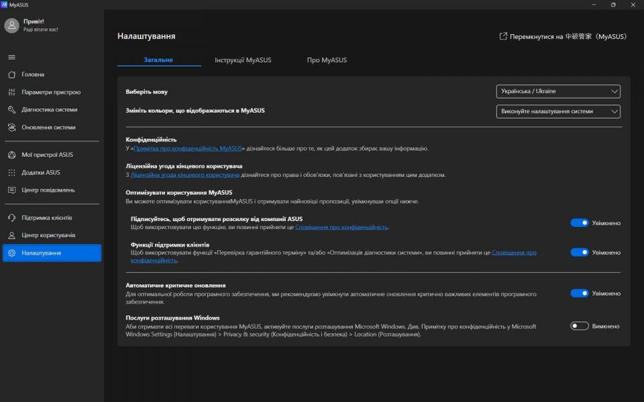Click the Виберіть мову label

147,92
